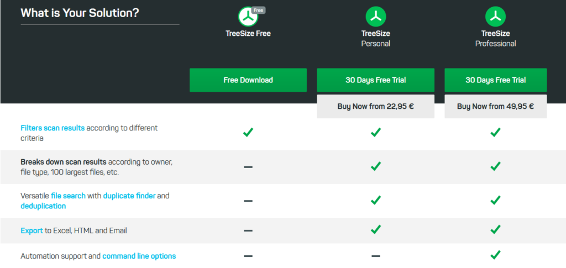Click Personal checkmark in file search row
The width and height of the screenshot is (566, 268).
(376, 200)
